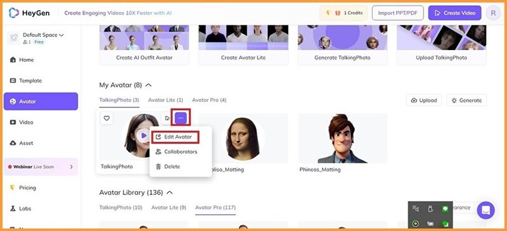Click the create-video cursor icon on TalkingPhoto card
This screenshot has height=231, width=507.
coord(167,118)
